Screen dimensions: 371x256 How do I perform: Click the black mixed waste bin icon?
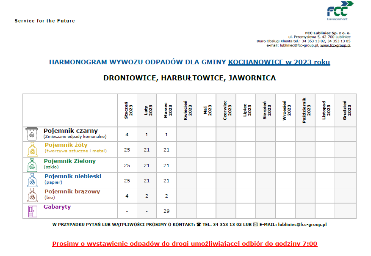tap(31, 134)
